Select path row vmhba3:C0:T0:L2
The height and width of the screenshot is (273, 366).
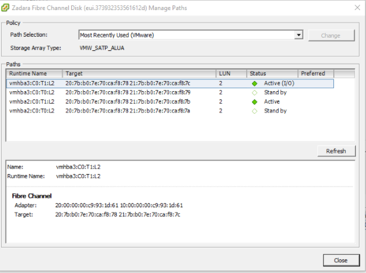[x=170, y=92]
